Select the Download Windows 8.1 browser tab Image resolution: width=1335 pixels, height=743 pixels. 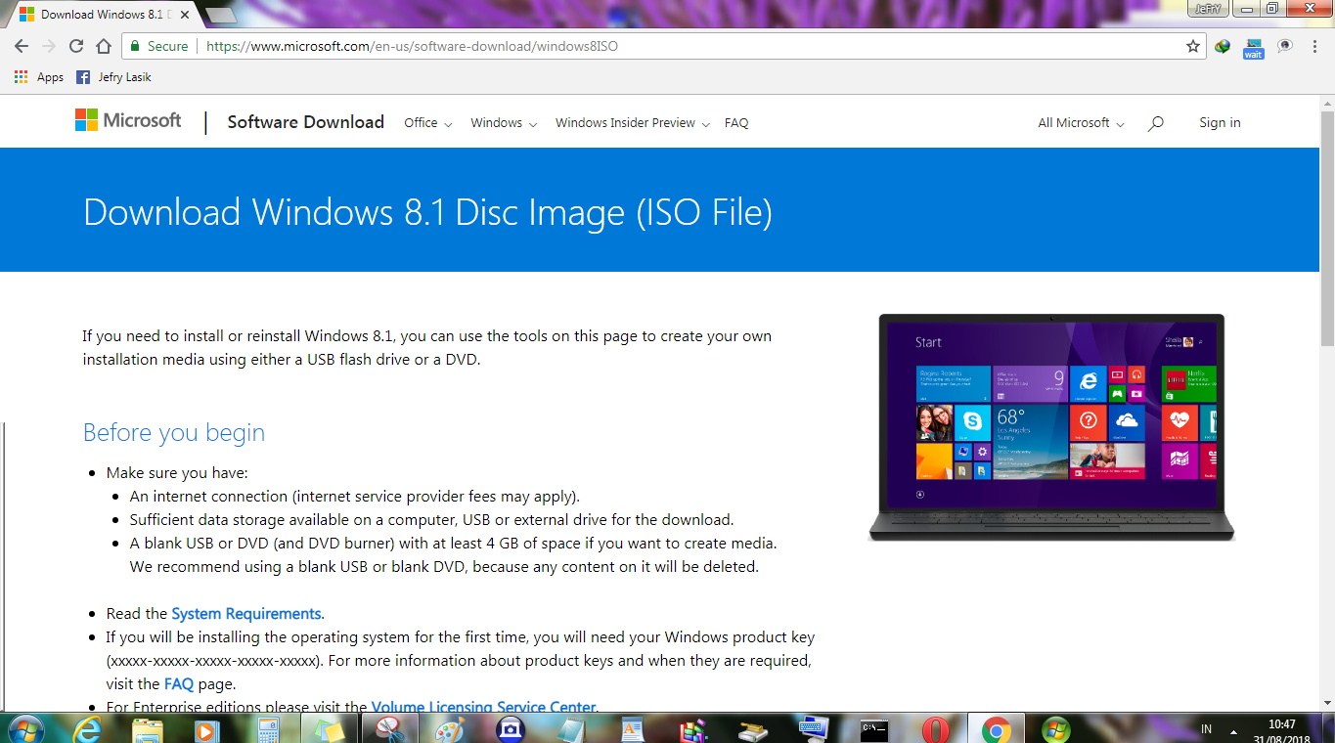98,14
